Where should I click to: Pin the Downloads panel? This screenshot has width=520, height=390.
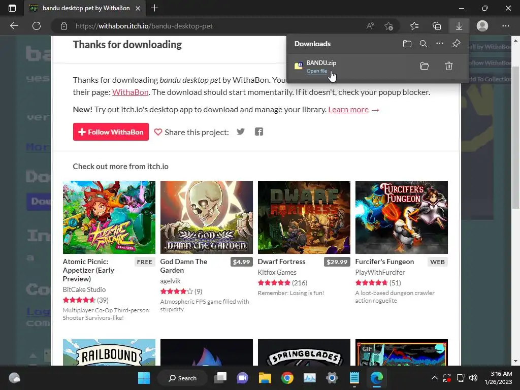(456, 44)
